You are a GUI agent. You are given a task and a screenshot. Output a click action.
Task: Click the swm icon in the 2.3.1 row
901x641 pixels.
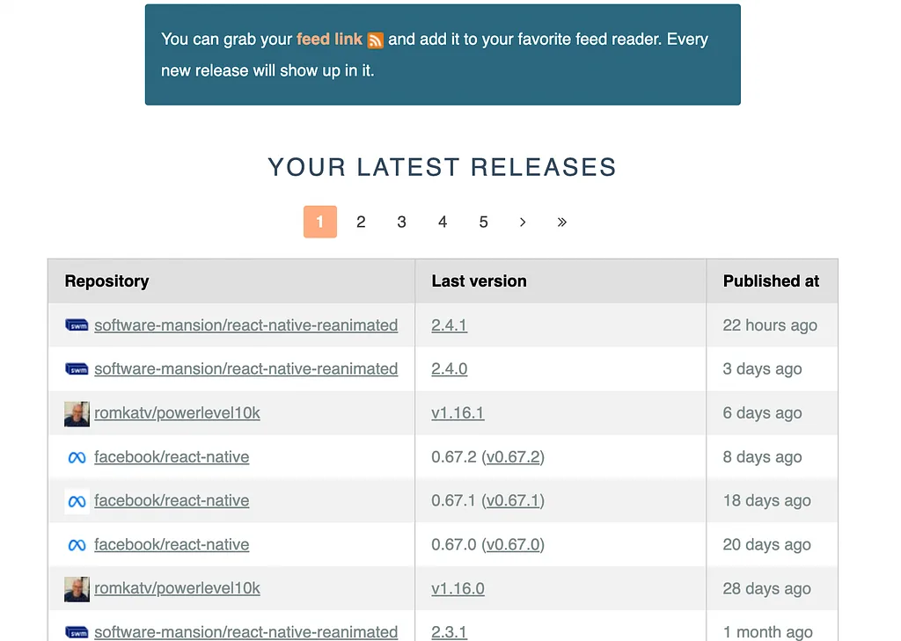tap(77, 632)
